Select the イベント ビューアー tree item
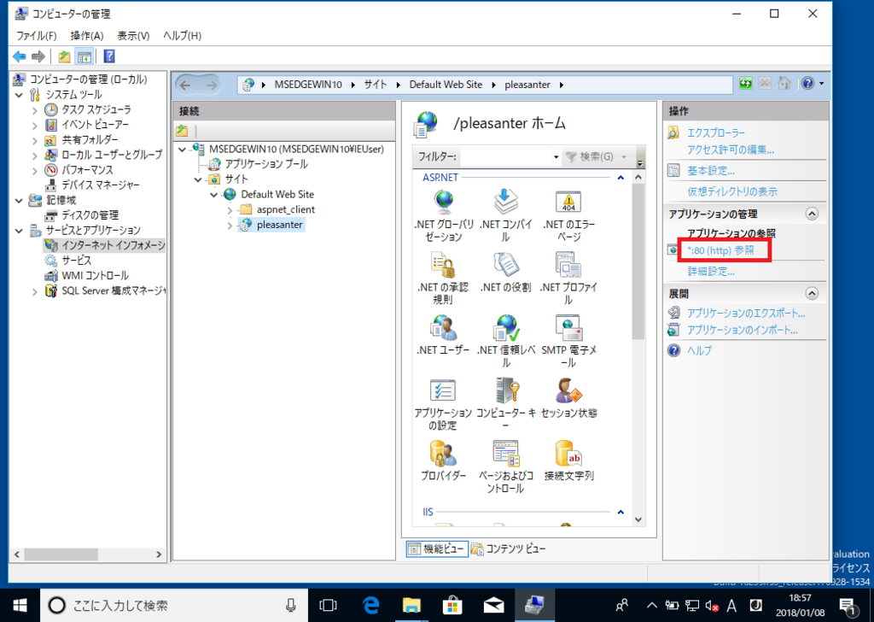This screenshot has height=622, width=874. point(95,125)
